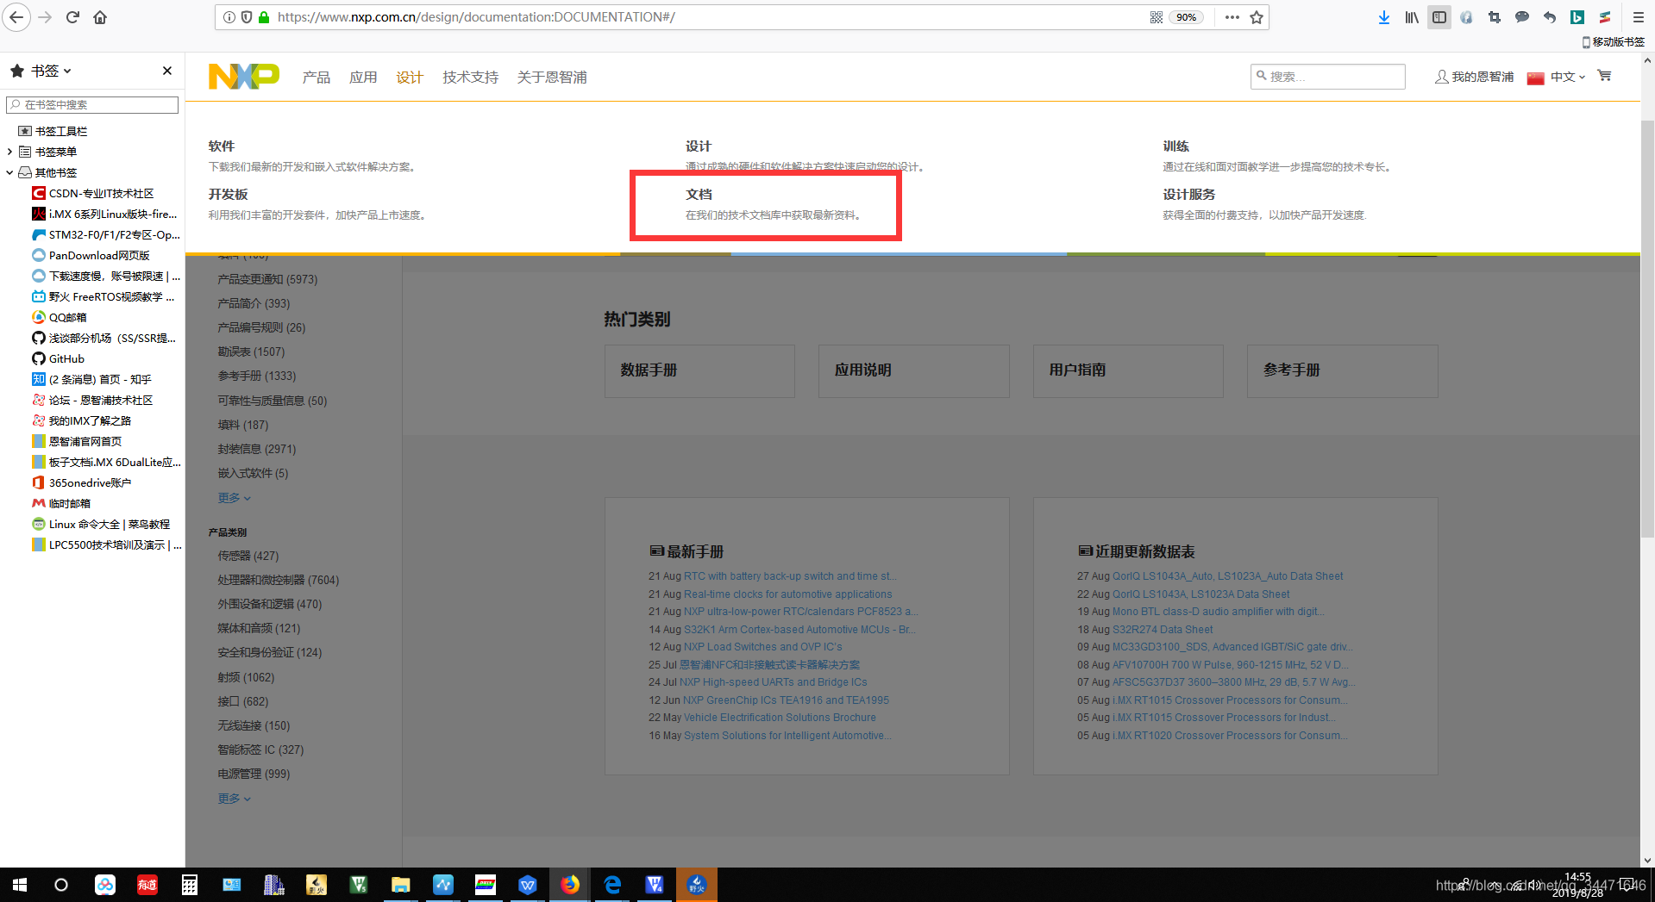Toggle the page zoom indicator showing 90%
This screenshot has height=902, width=1655.
[1186, 16]
